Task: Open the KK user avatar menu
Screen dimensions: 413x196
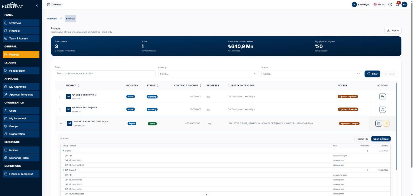Action: (x=404, y=4)
